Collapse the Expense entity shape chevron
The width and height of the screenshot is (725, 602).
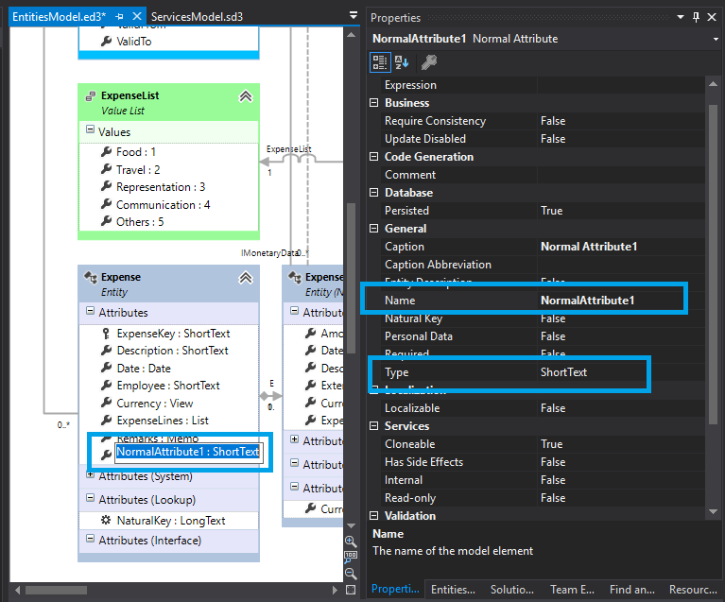coord(246,278)
